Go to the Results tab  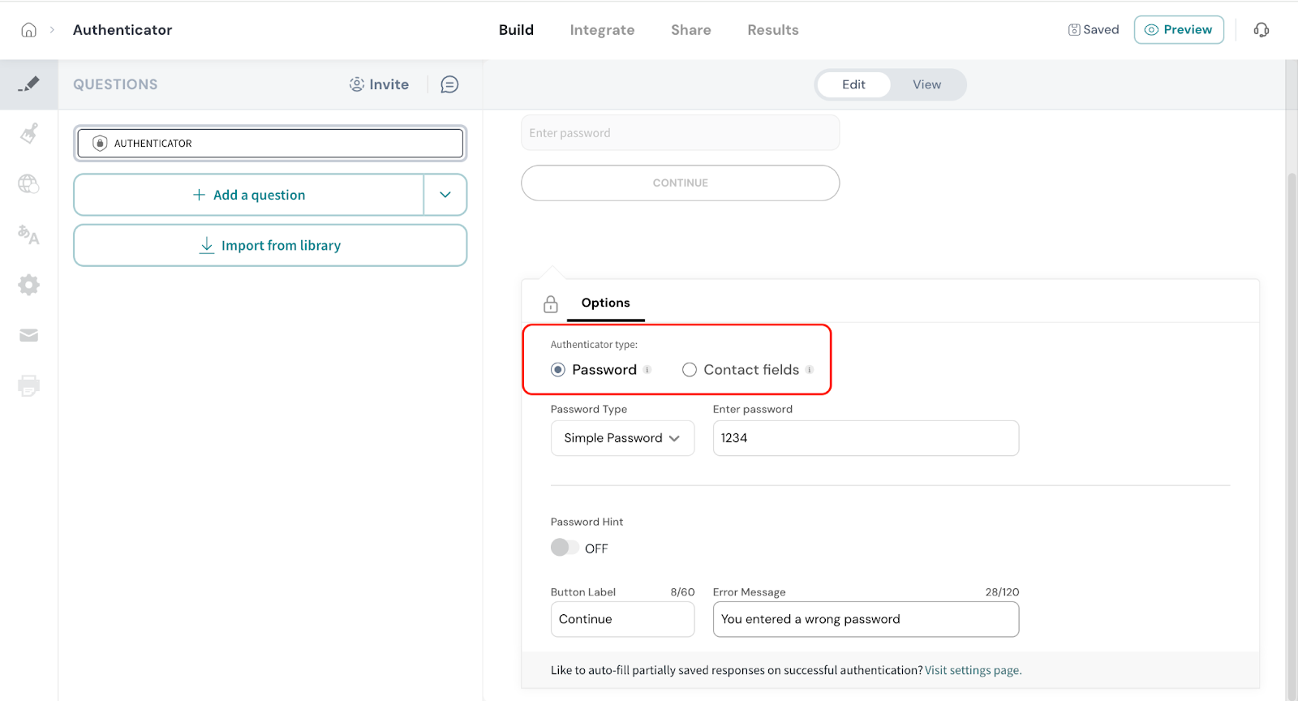pyautogui.click(x=772, y=30)
